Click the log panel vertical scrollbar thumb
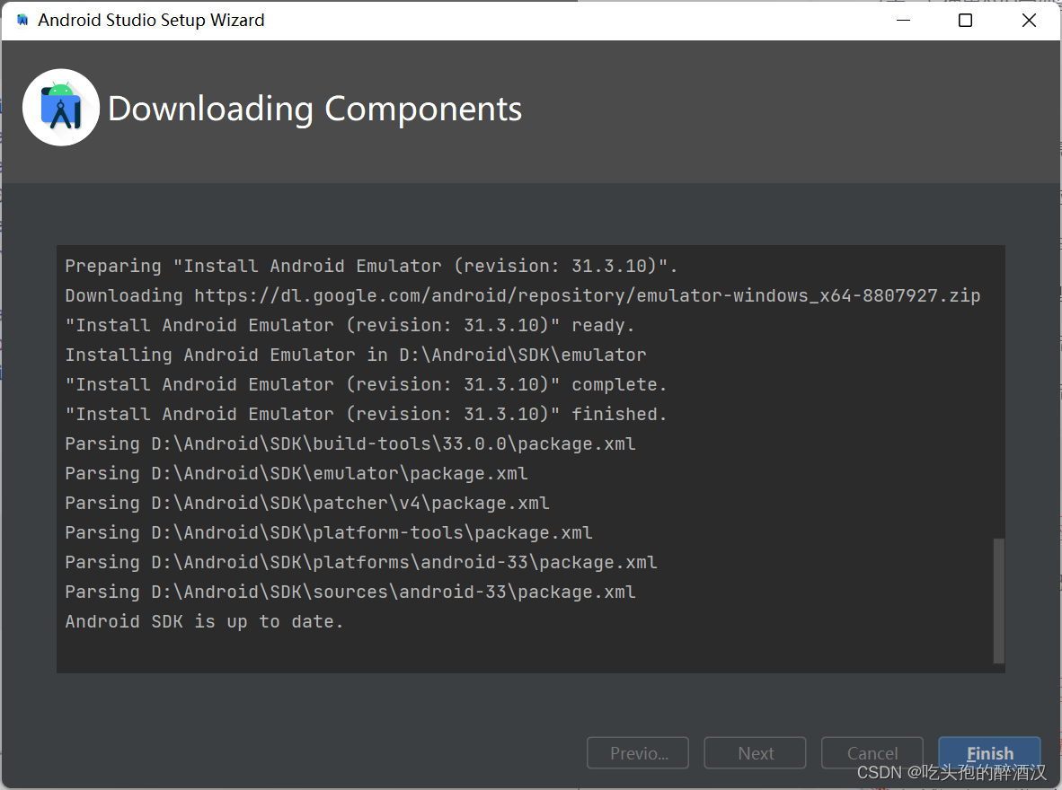The height and width of the screenshot is (790, 1062). pyautogui.click(x=998, y=601)
